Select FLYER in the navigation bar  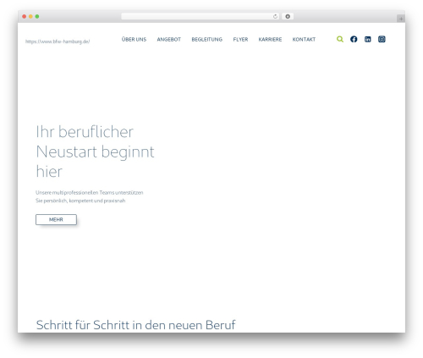click(x=240, y=40)
